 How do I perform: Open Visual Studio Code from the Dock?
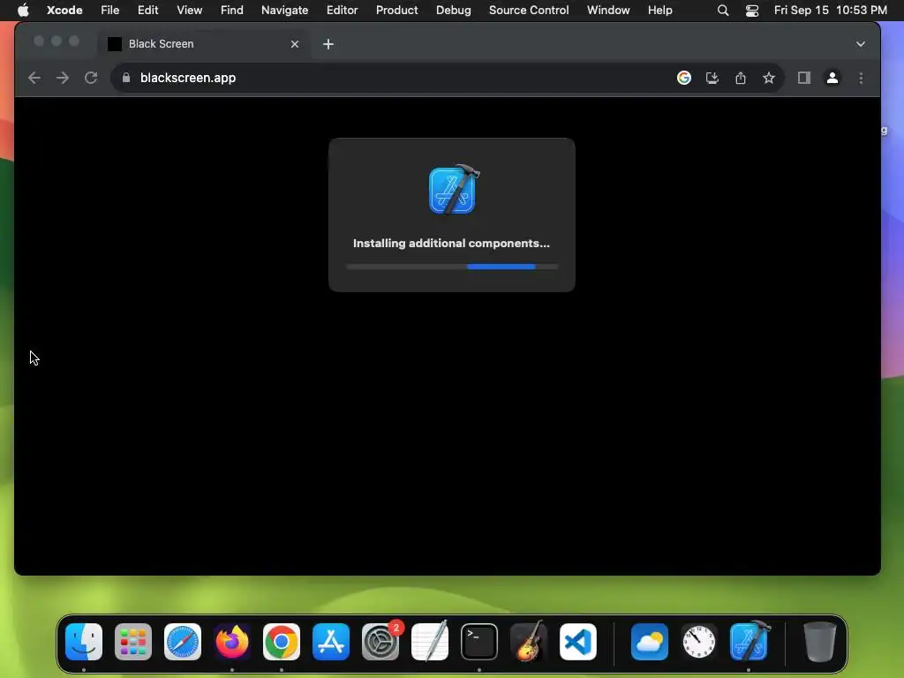click(578, 642)
